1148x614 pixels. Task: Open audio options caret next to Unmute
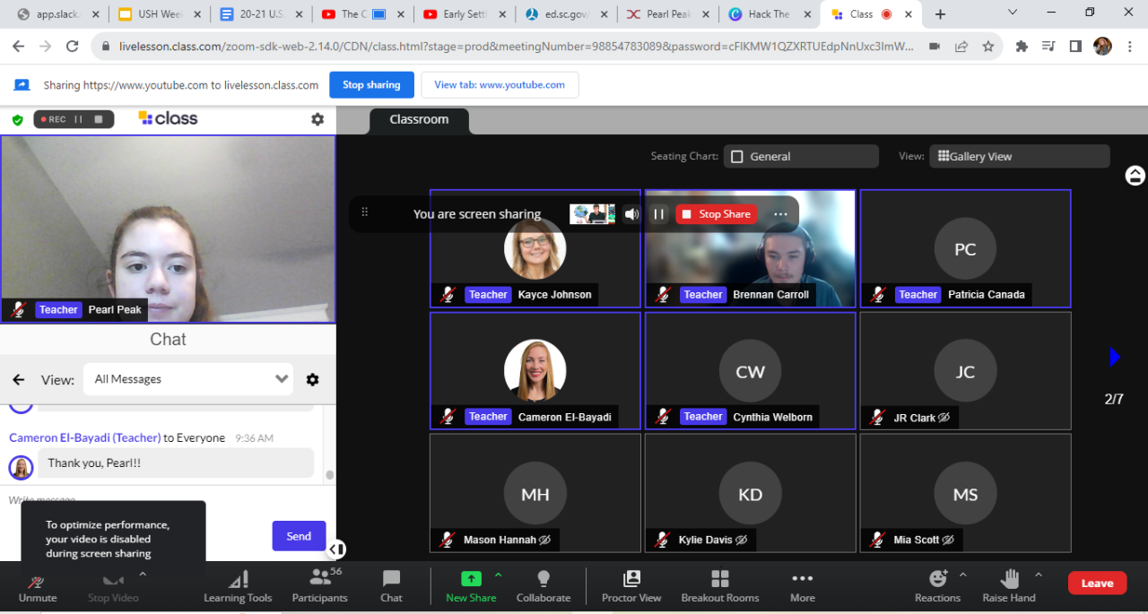coord(142,575)
